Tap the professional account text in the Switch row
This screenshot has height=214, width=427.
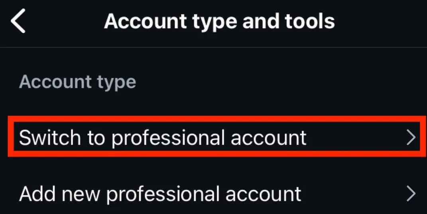point(209,138)
